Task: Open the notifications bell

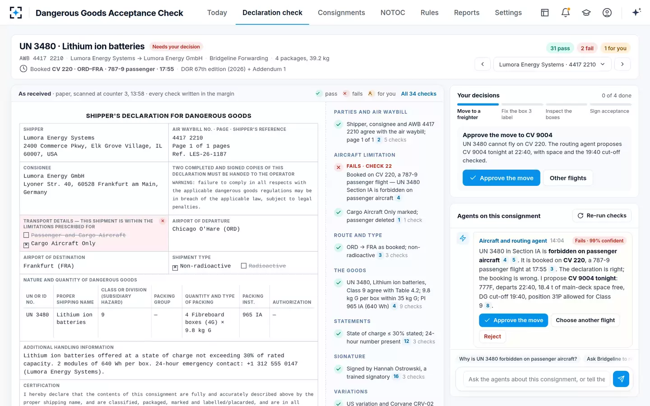Action: tap(566, 13)
